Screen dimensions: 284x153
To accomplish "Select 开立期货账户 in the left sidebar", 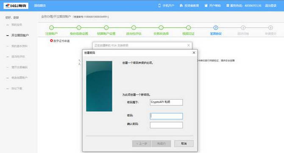I will [x=20, y=35].
